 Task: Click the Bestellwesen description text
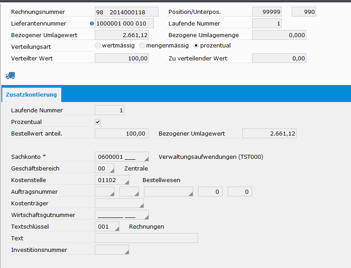[x=161, y=180]
